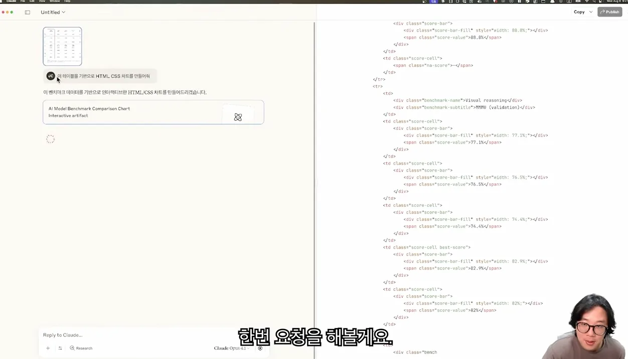Click the Spotlight search icon in menu bar
The height and width of the screenshot is (359, 628).
595,2
